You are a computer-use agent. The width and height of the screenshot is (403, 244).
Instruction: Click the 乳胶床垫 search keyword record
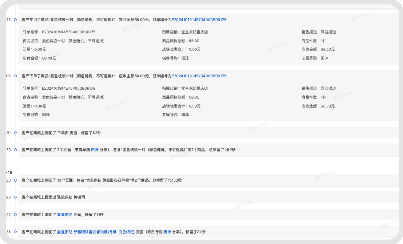[209, 197]
